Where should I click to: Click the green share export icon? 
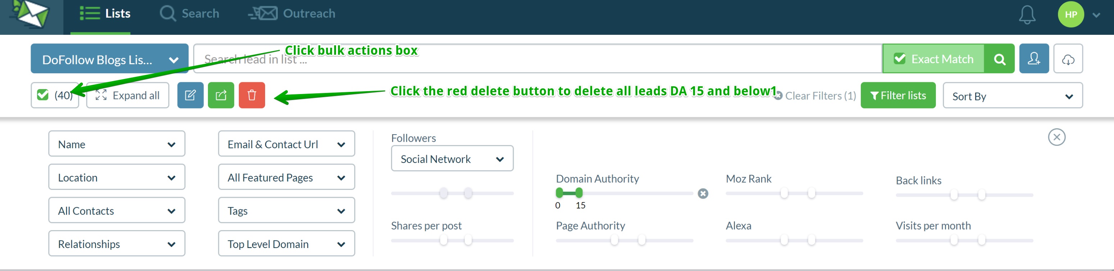pyautogui.click(x=221, y=95)
